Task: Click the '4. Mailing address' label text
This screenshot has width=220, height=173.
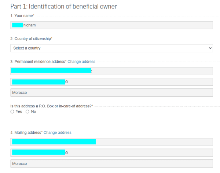Action: 26,133
